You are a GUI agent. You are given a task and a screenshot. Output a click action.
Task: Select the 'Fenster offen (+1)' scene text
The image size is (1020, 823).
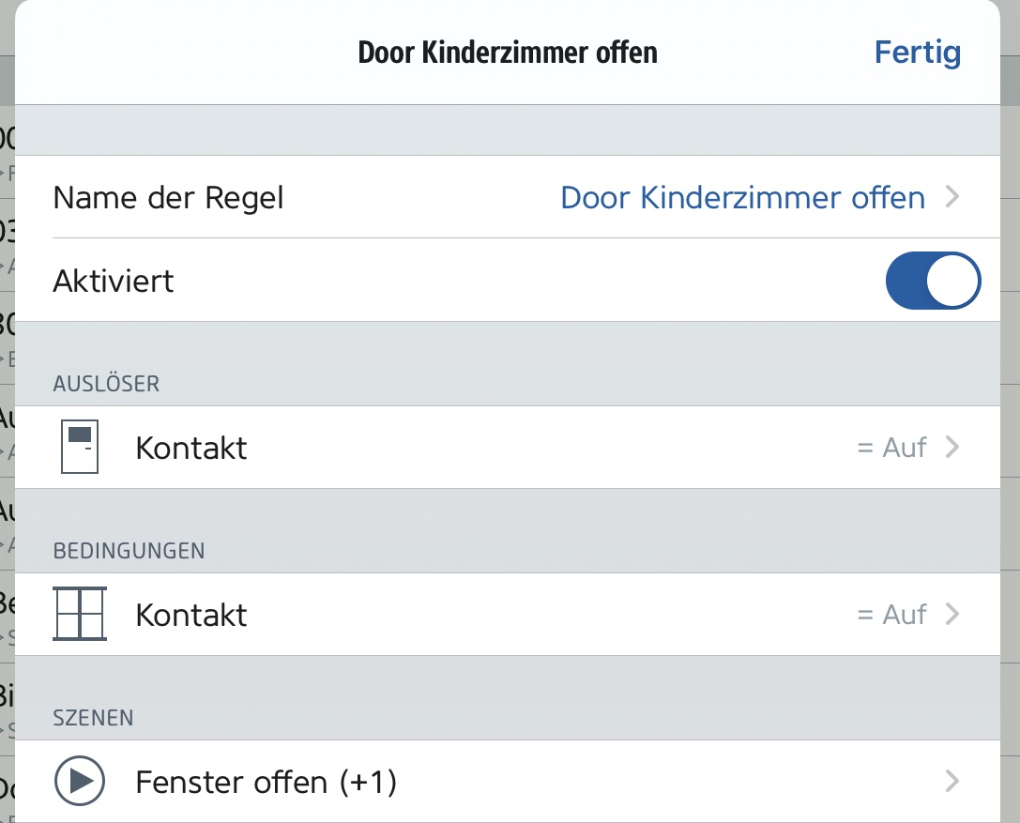click(266, 781)
